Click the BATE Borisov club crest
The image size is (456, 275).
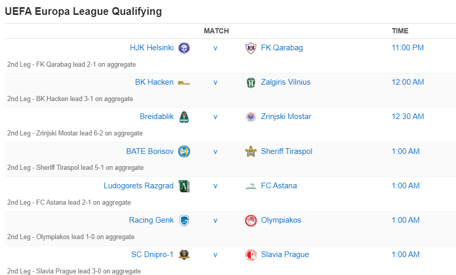pyautogui.click(x=184, y=151)
